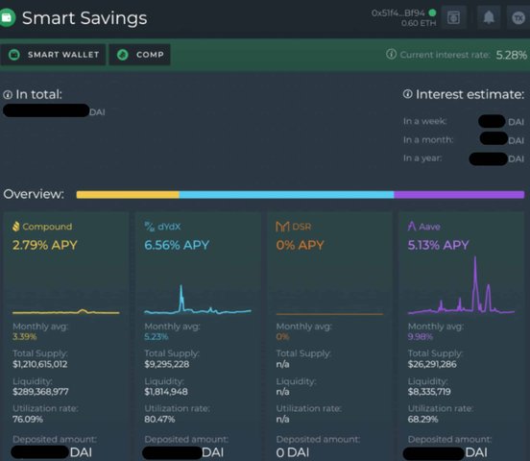The width and height of the screenshot is (530, 461).
Task: Click the Maker DSR protocol icon
Action: pos(282,227)
